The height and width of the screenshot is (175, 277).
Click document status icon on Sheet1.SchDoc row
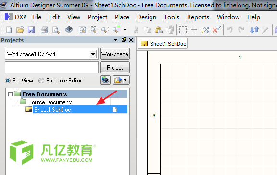(114, 110)
